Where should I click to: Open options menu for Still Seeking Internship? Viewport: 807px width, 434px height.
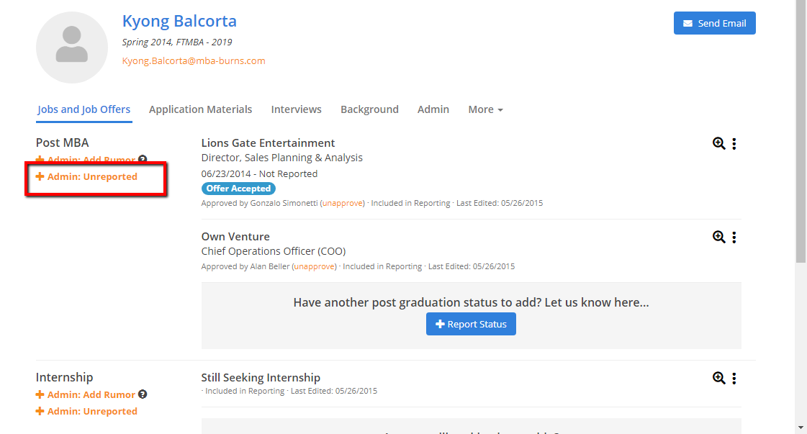pyautogui.click(x=734, y=378)
